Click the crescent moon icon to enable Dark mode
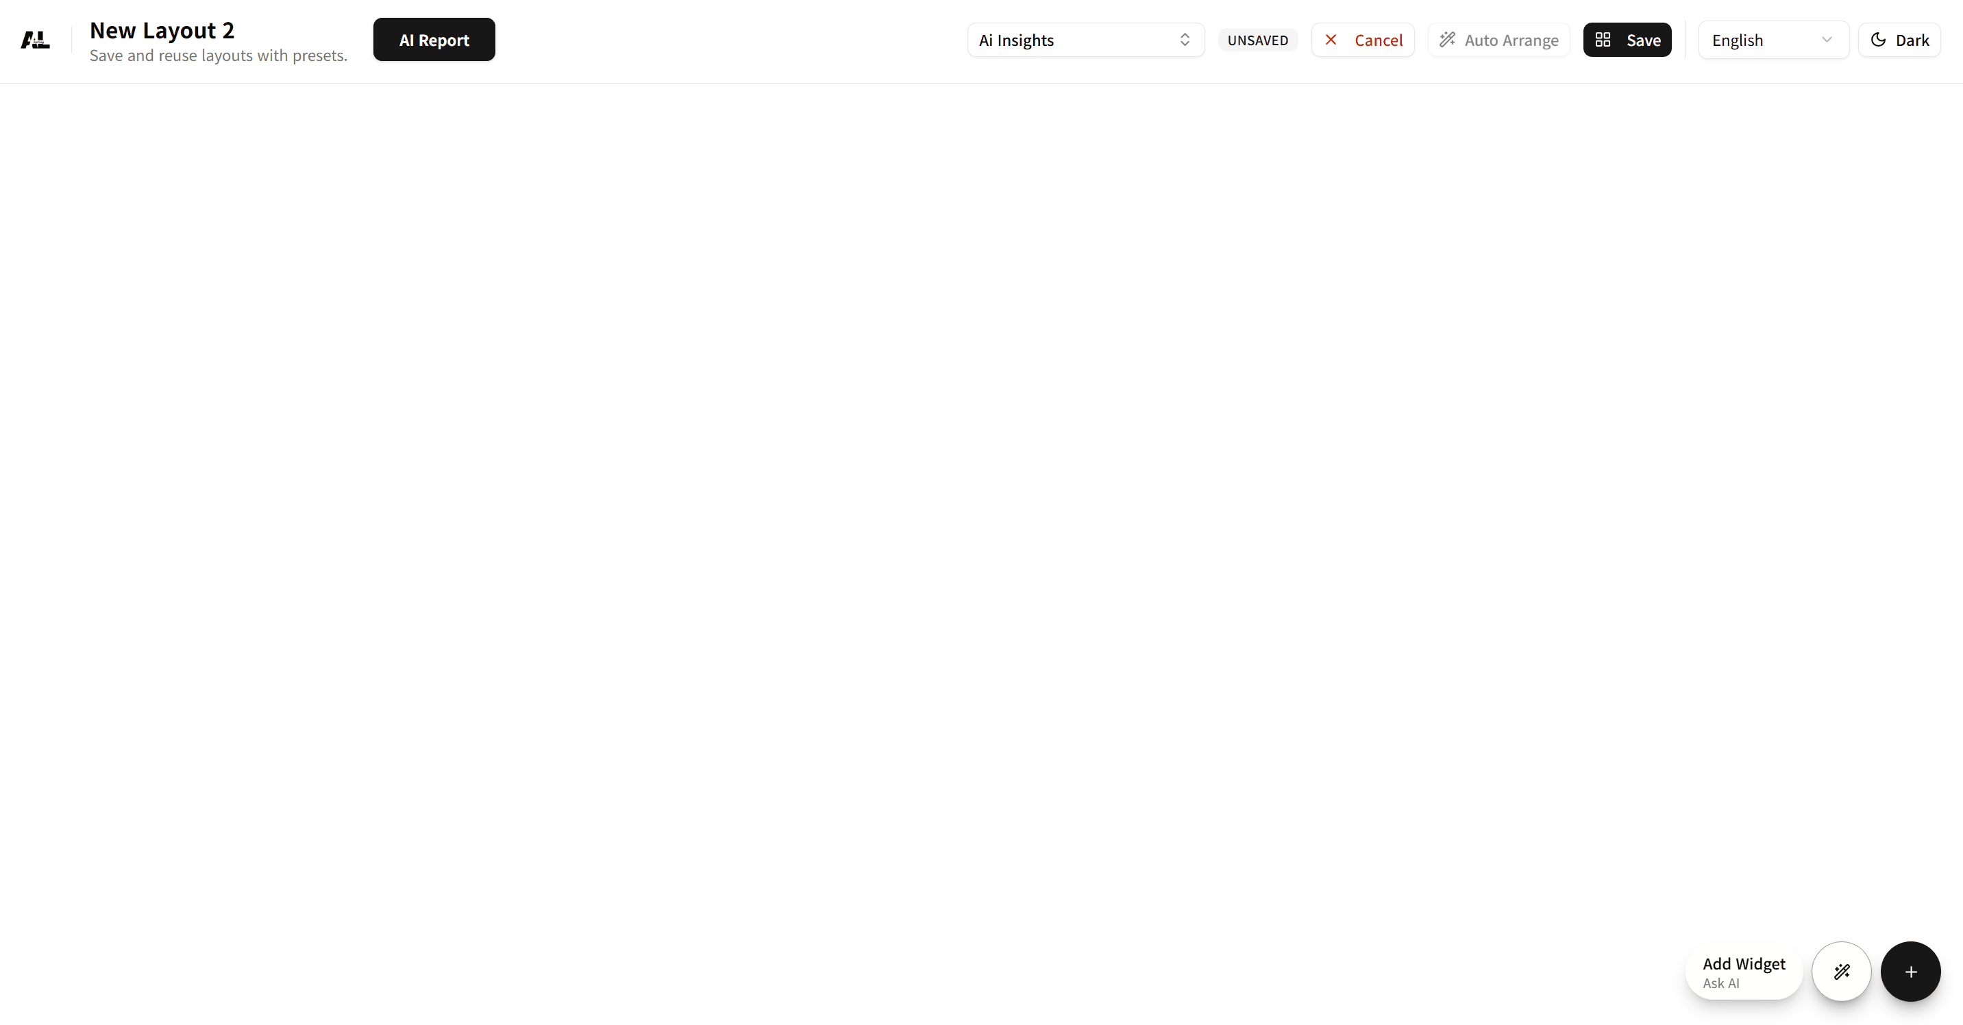Image resolution: width=1963 pixels, height=1025 pixels. click(x=1879, y=40)
